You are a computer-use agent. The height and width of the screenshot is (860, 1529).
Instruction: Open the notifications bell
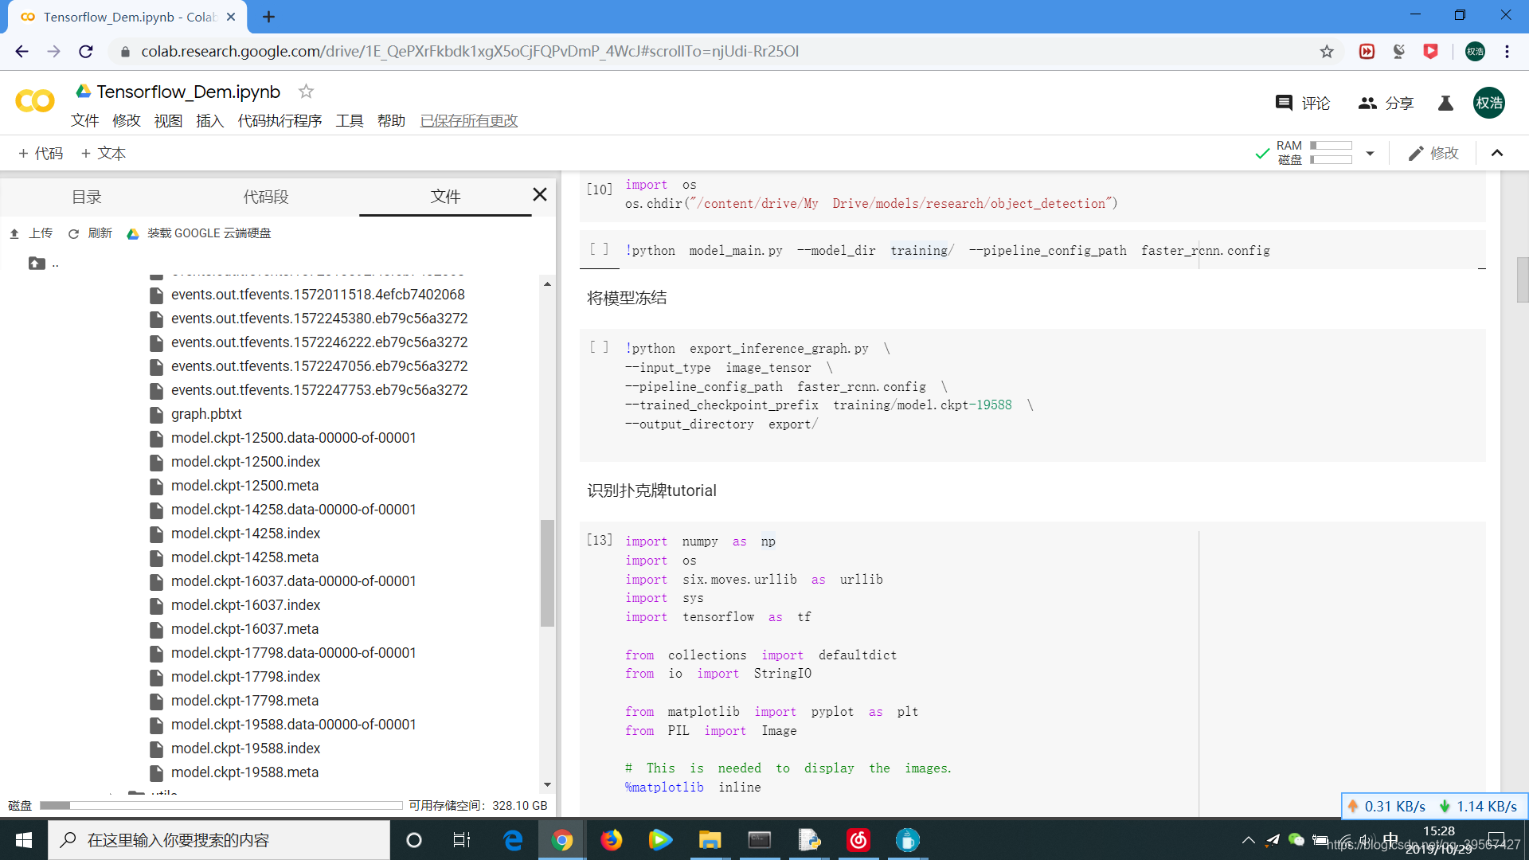tap(1445, 103)
